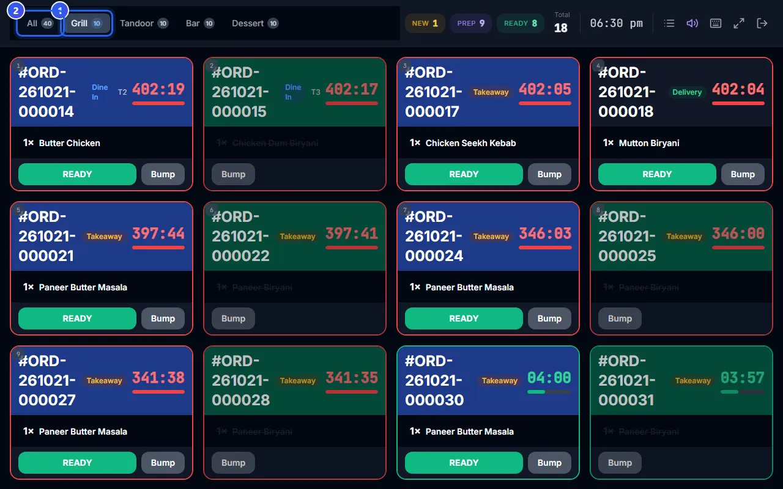Screen dimensions: 783x489
Task: Click the progress bar under timer 03:57
Action: click(x=743, y=392)
